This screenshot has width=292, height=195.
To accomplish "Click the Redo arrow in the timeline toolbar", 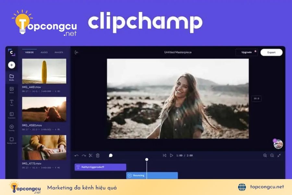I will (84, 155).
